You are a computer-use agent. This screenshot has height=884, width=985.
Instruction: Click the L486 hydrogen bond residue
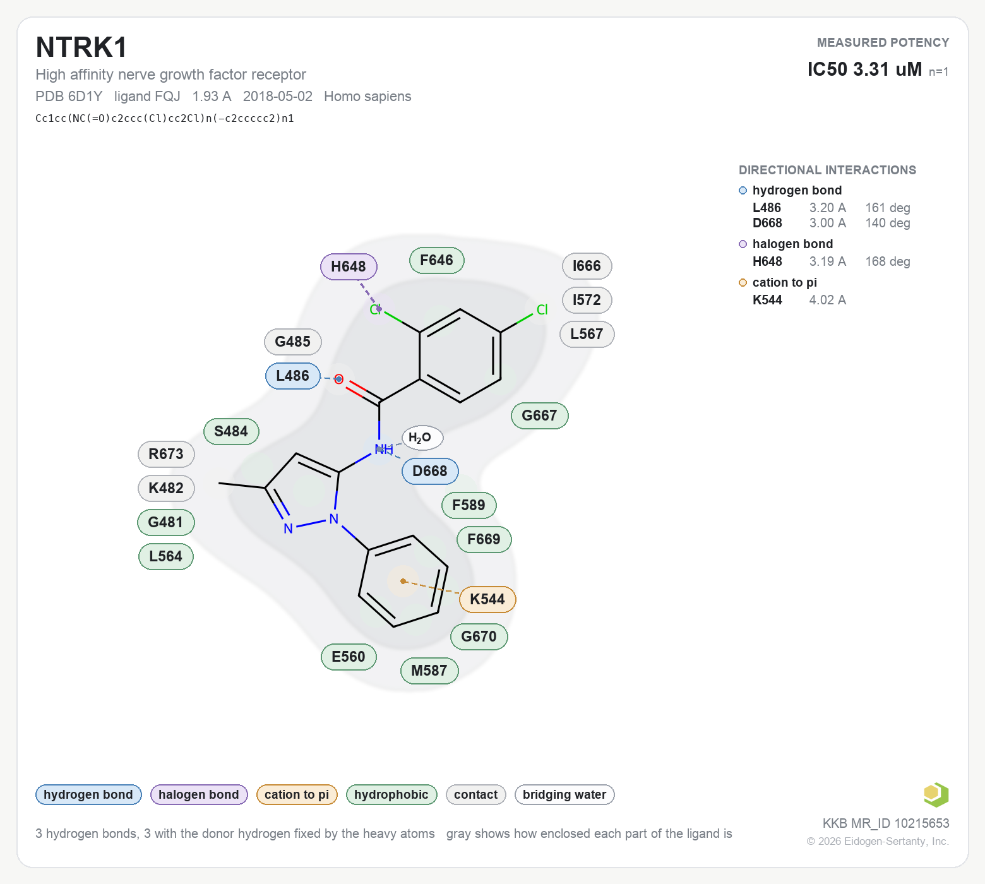(293, 376)
